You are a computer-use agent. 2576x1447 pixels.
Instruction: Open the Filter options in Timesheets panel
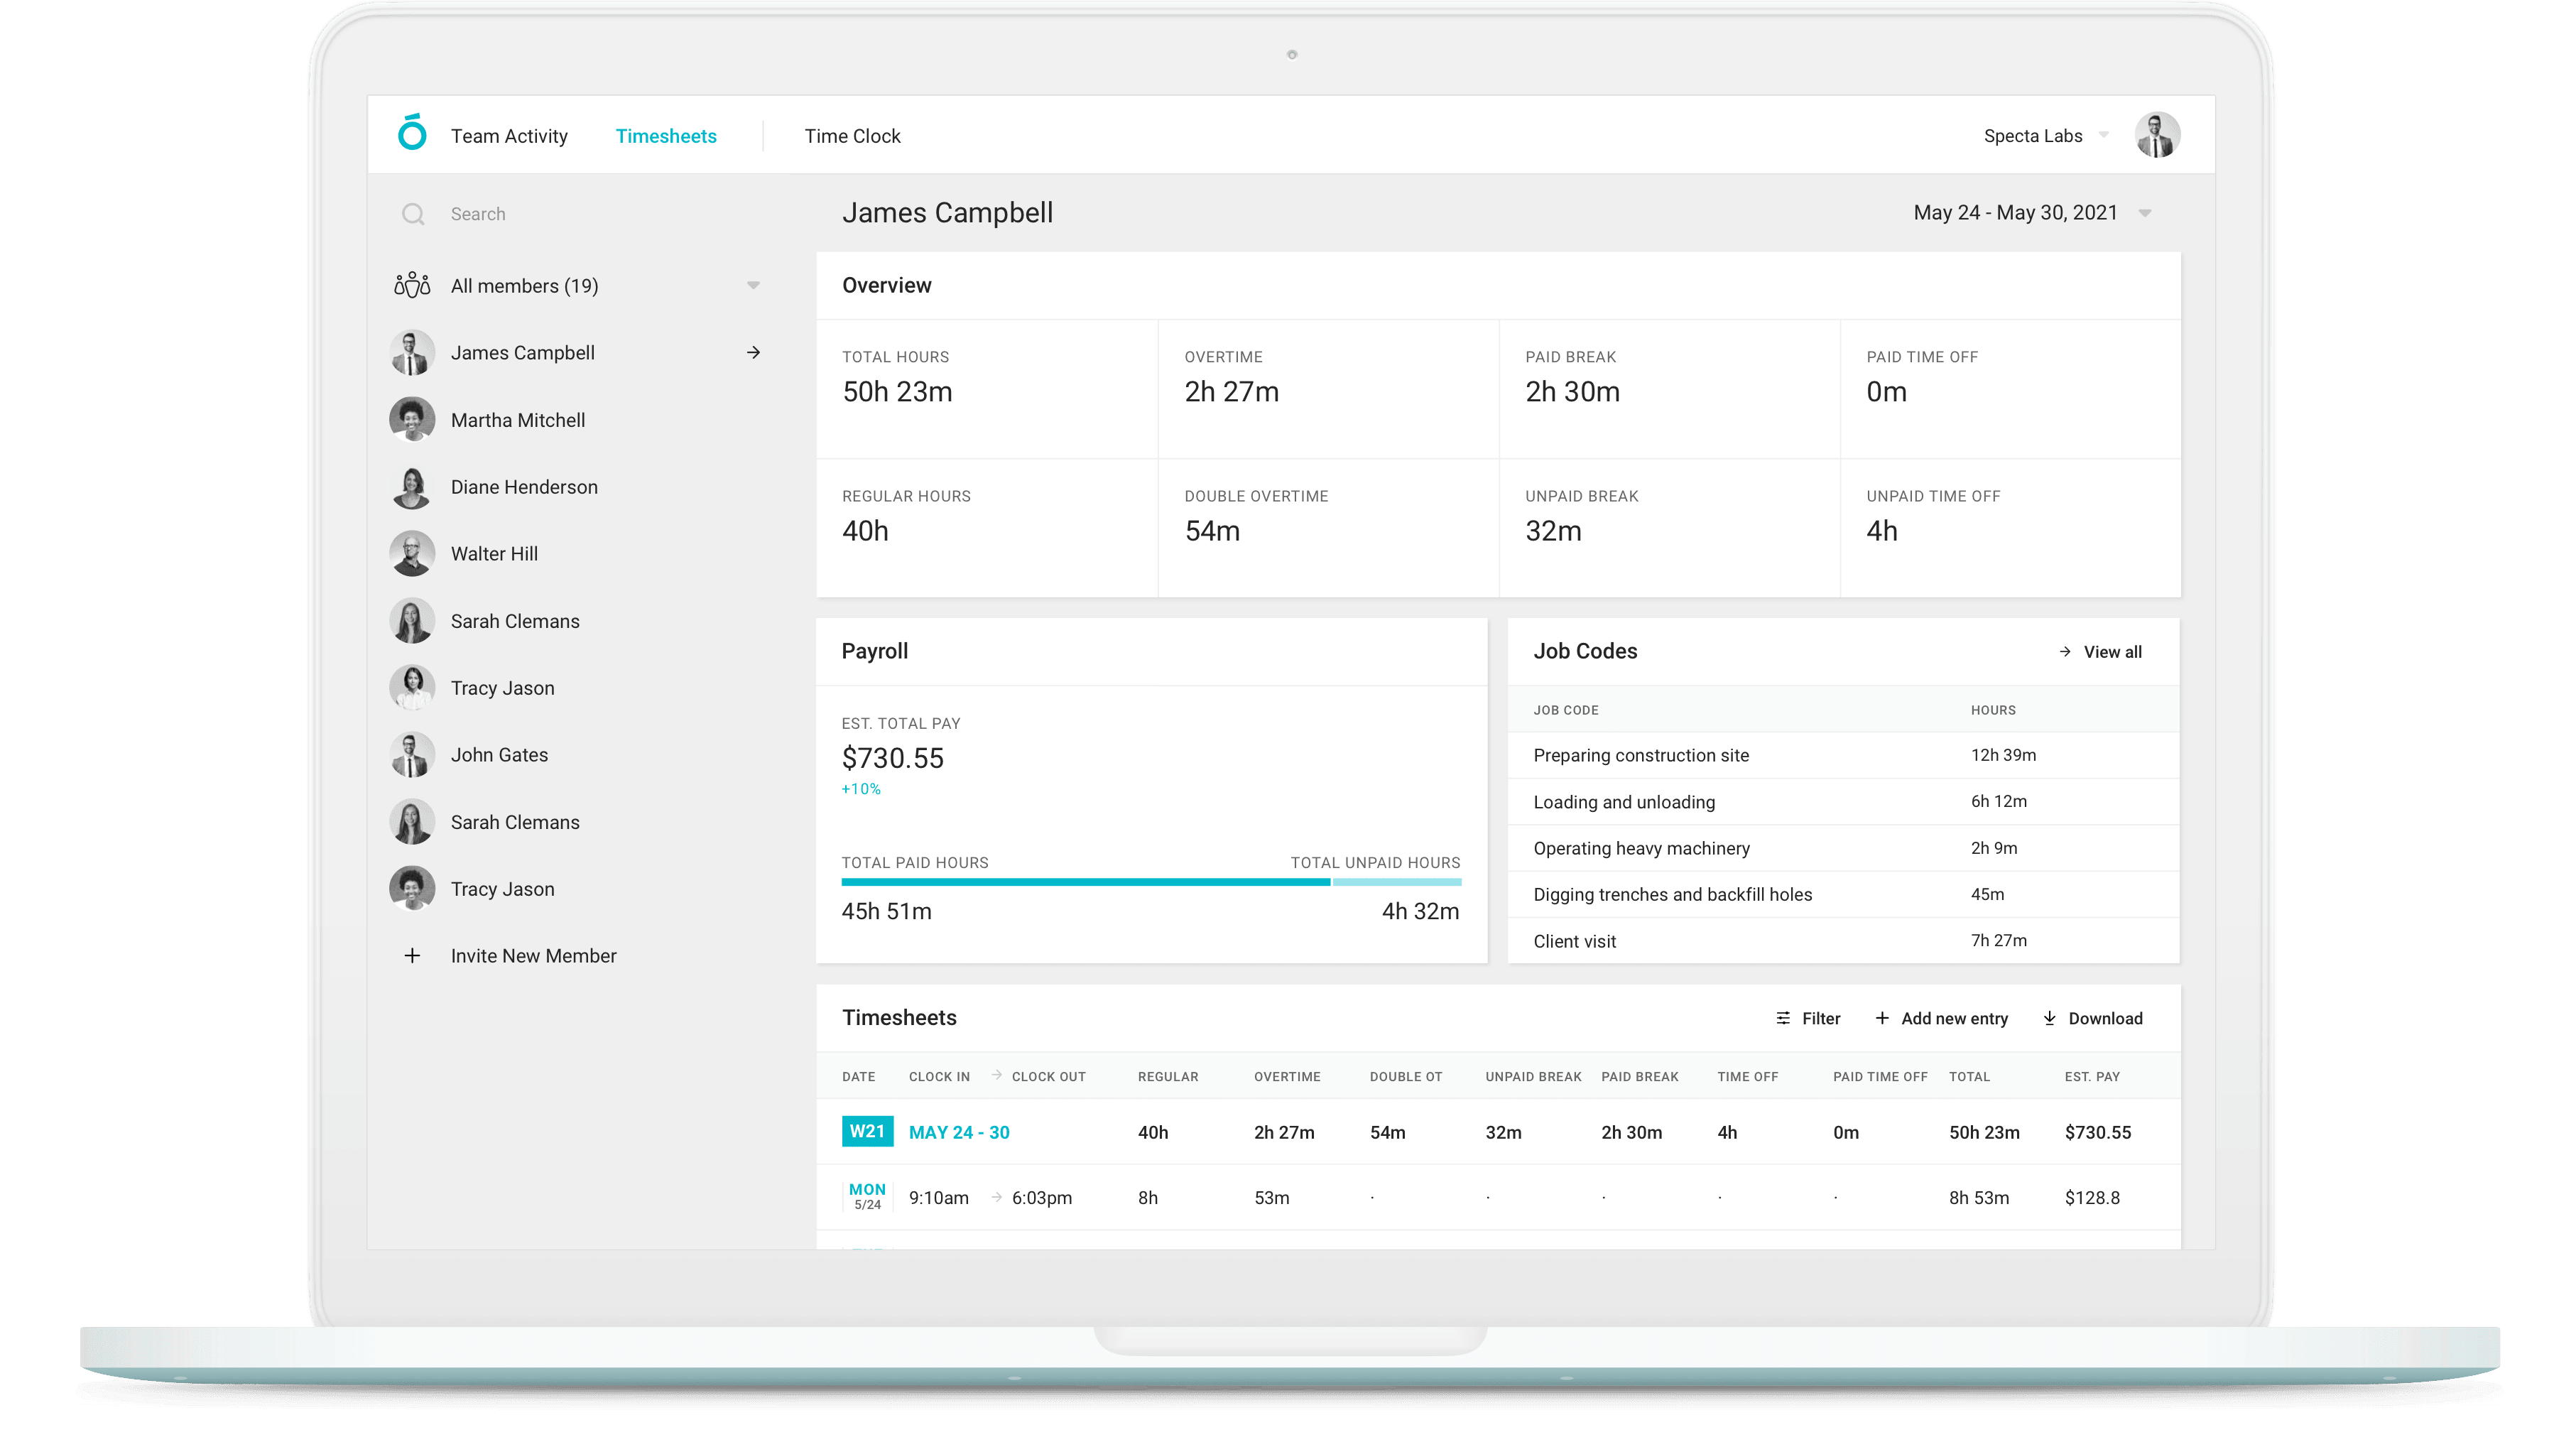(x=1808, y=1018)
